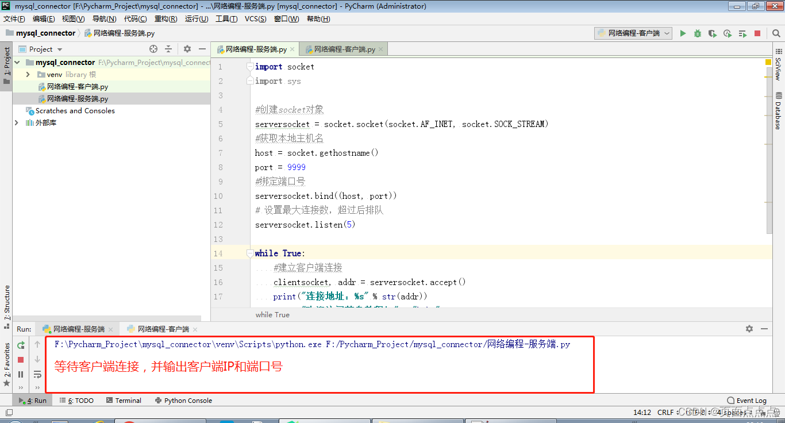Click the down stack trace arrow
Viewport: 785px width, 423px height.
(x=37, y=359)
